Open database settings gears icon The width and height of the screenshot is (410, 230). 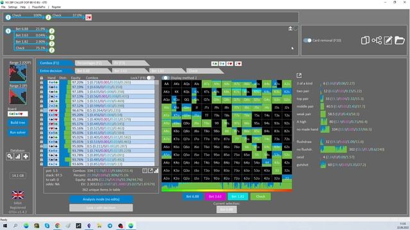[x=10, y=157]
